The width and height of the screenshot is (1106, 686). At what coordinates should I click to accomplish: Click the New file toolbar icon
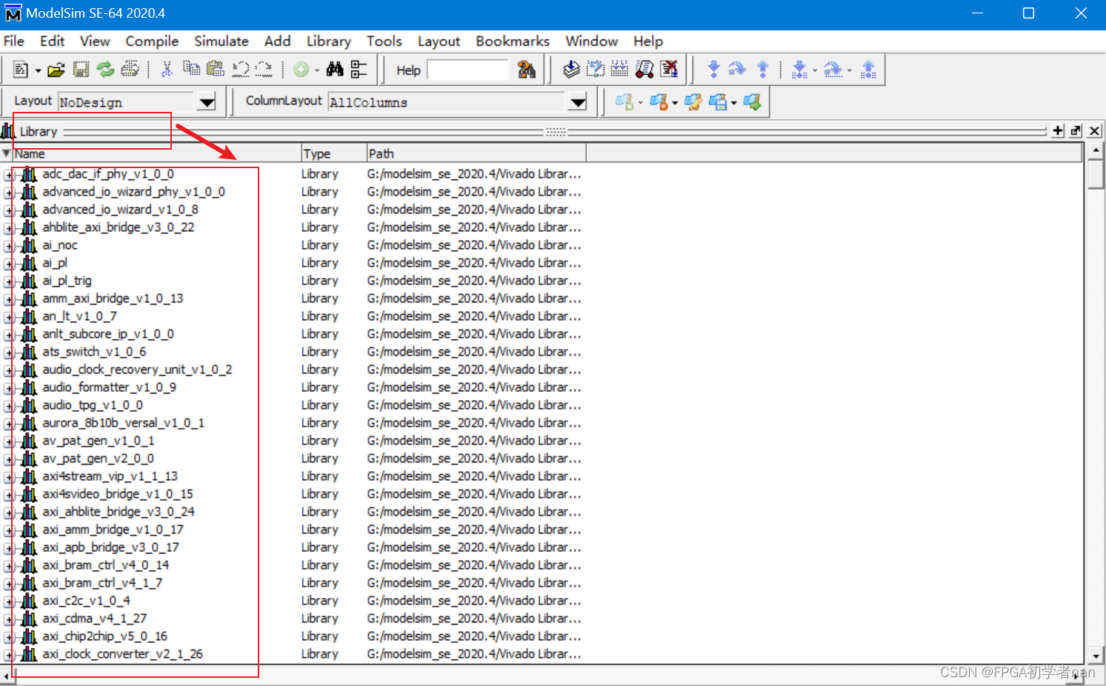21,70
